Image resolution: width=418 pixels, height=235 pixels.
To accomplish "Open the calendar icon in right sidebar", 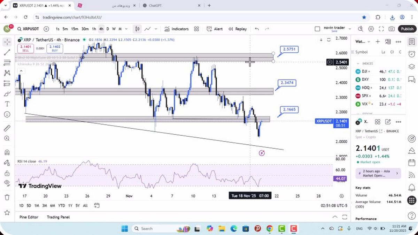I will coord(412,163).
